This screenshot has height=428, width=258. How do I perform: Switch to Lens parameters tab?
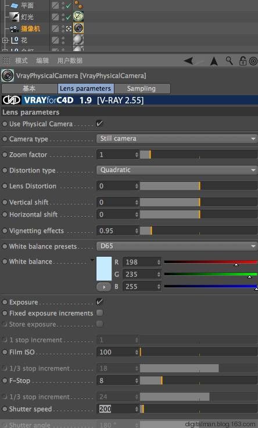tap(86, 88)
